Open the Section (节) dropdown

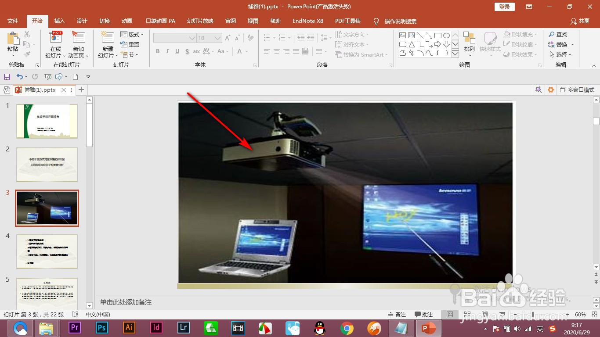click(x=130, y=54)
